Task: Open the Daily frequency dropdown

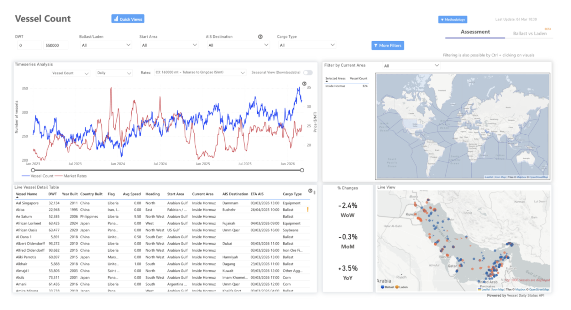Action: [x=114, y=73]
